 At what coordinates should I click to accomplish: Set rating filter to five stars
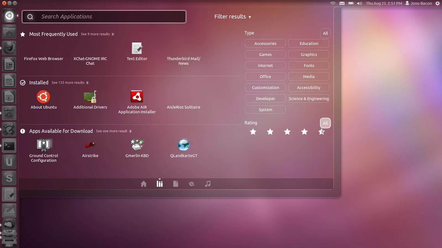click(x=322, y=132)
